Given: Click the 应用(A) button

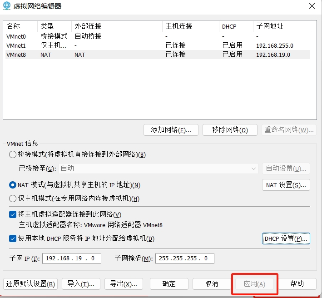Looking at the screenshot, I should pos(254,284).
